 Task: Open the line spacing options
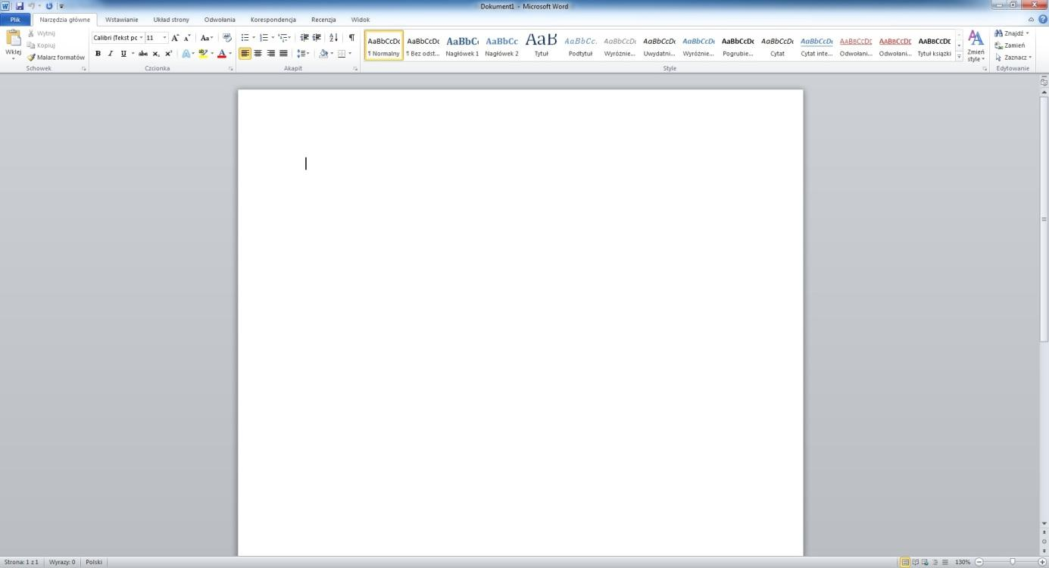click(303, 54)
